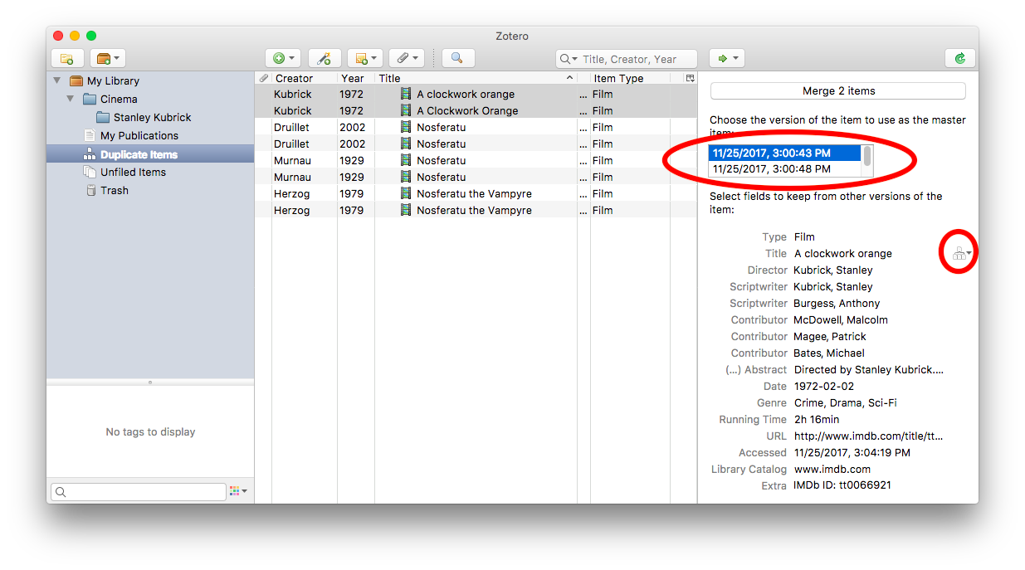Screen dimensions: 1025x570
Task: Click the Add Item by Identifier wand
Action: pos(325,58)
